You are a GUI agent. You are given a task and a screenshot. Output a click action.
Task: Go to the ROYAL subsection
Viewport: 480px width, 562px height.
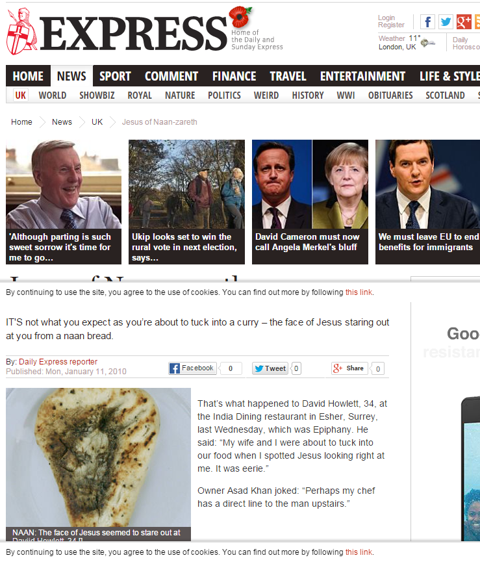coord(140,96)
